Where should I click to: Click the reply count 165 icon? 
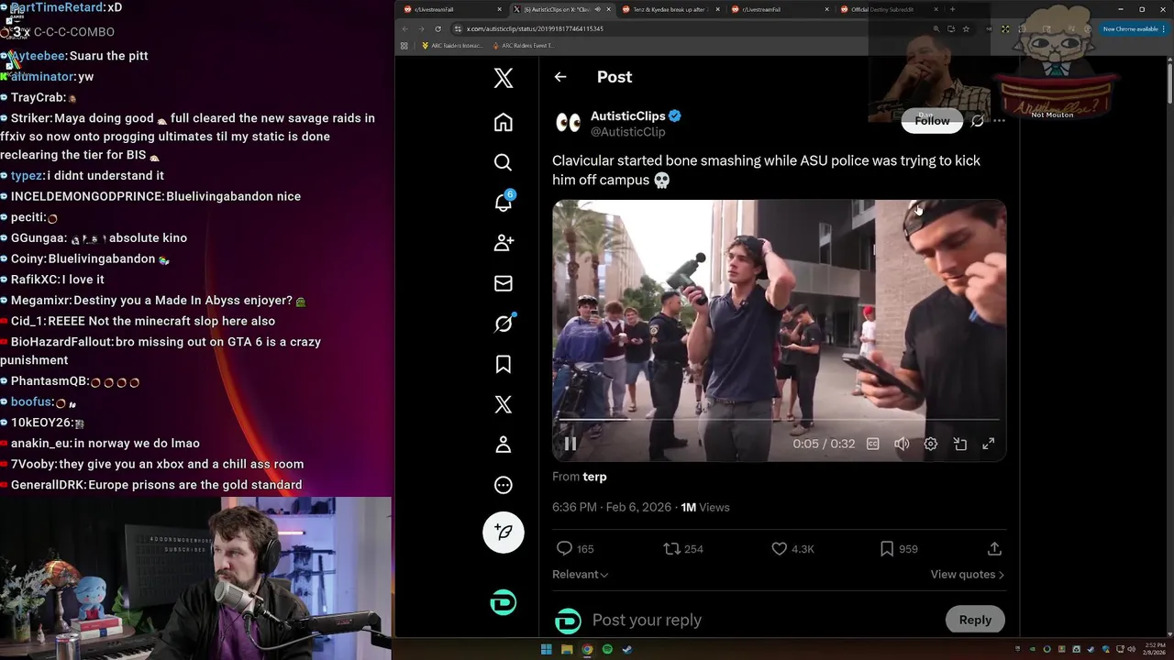565,548
